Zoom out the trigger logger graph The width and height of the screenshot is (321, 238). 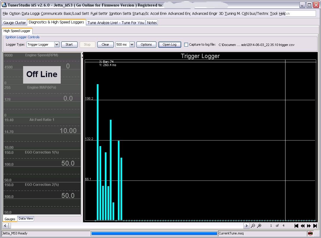(x=253, y=226)
